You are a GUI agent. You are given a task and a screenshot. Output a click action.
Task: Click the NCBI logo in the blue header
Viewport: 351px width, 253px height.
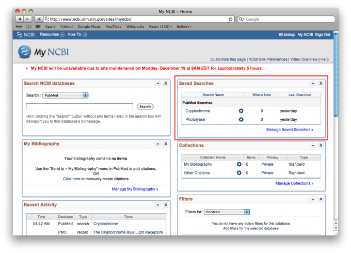point(26,35)
